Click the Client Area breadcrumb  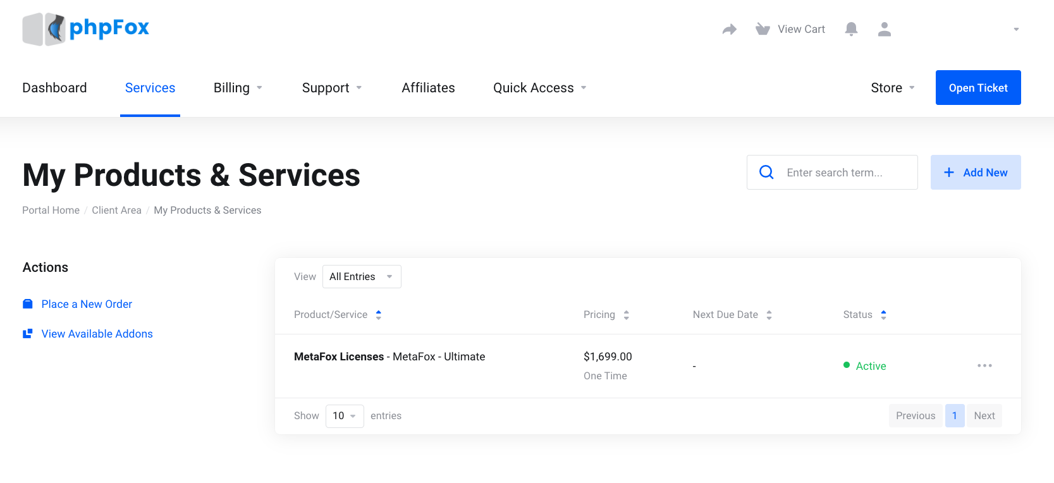click(116, 210)
